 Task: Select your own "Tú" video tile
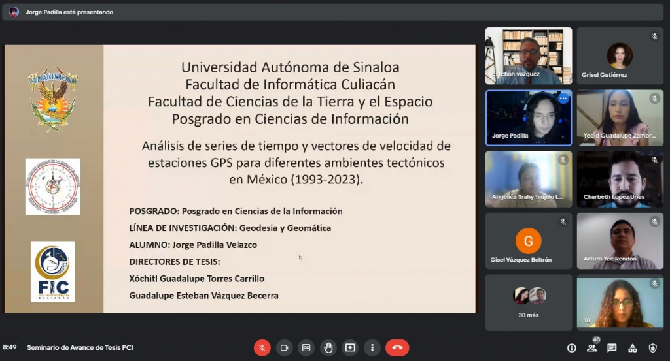(620, 303)
